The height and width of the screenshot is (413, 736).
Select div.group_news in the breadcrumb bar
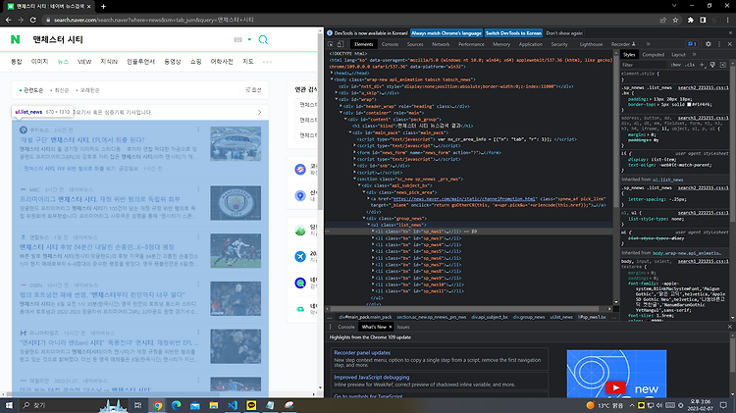coord(529,317)
